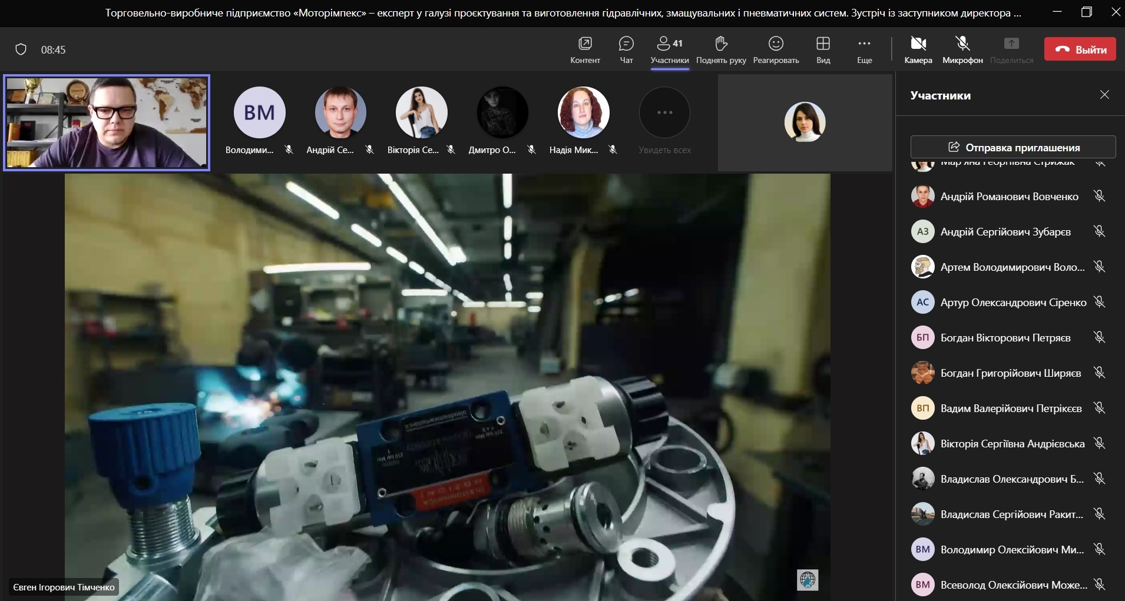Screen dimensions: 1125x601
Task: Select Владислав Олександрович Б... in list
Action: [1009, 479]
